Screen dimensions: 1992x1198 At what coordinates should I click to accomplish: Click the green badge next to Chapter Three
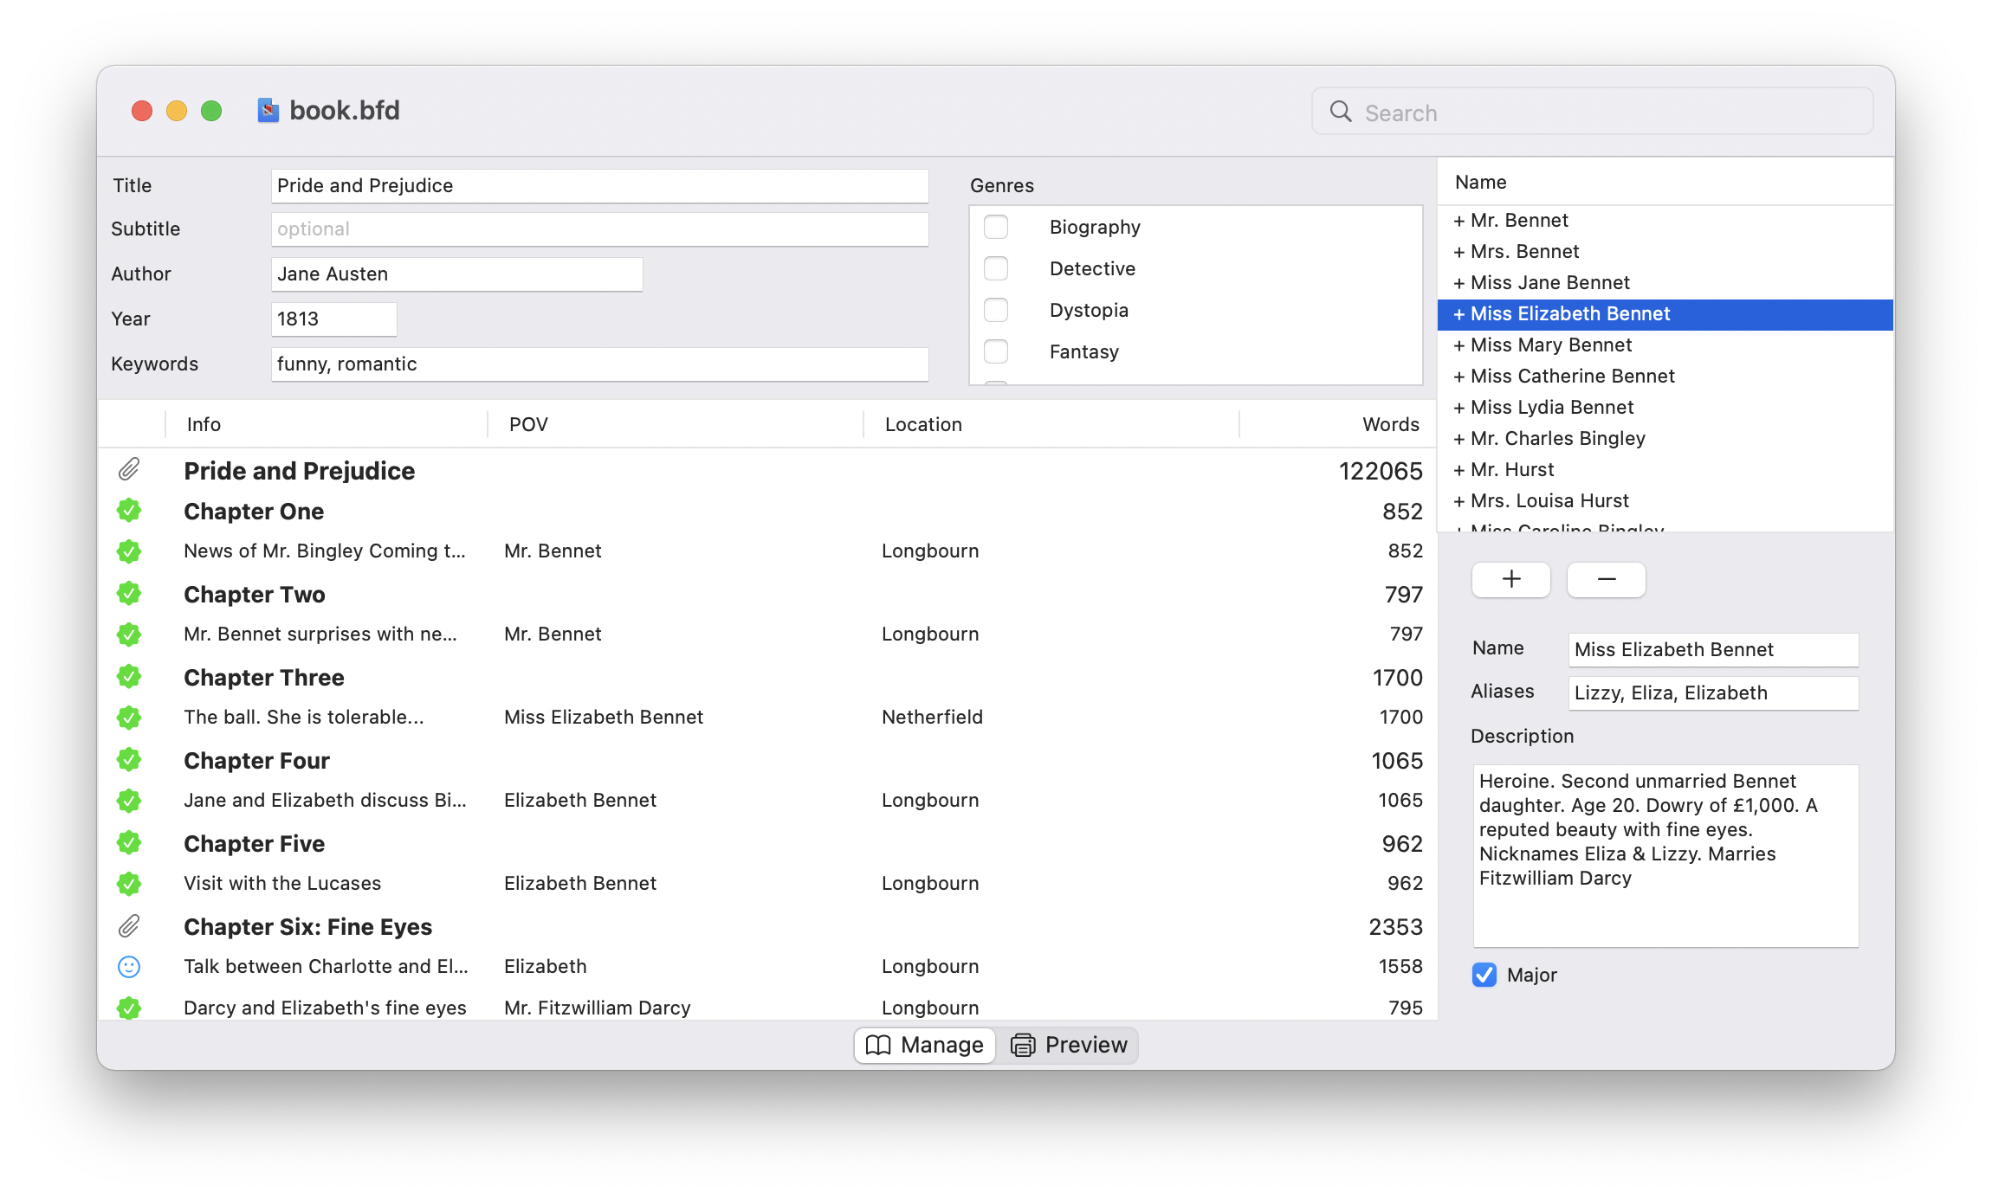tap(129, 677)
